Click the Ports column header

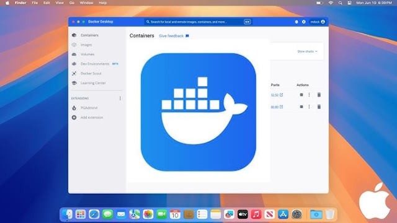275,85
